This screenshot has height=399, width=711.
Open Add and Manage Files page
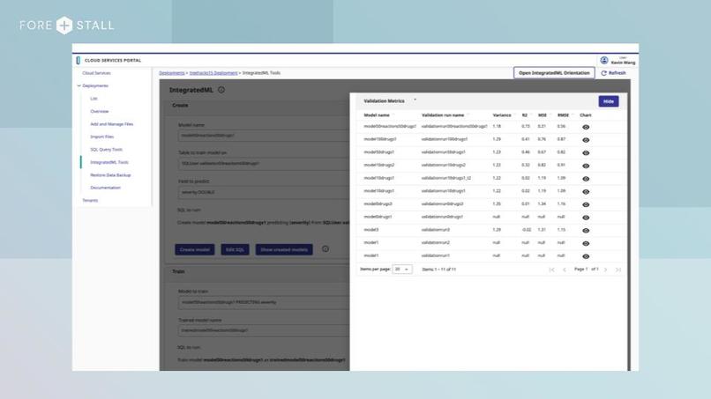[111, 124]
